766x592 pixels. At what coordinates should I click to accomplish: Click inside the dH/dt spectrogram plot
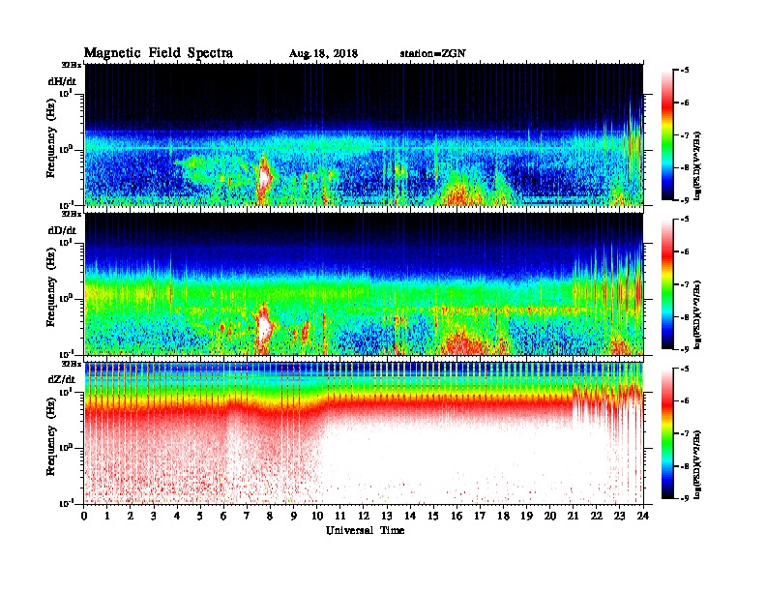pyautogui.click(x=364, y=134)
